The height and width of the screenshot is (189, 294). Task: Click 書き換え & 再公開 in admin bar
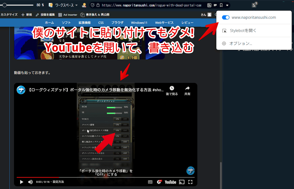coord(95,15)
